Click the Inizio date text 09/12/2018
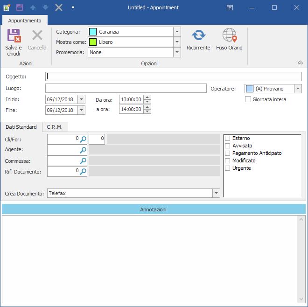The height and width of the screenshot is (307, 308). click(x=60, y=99)
